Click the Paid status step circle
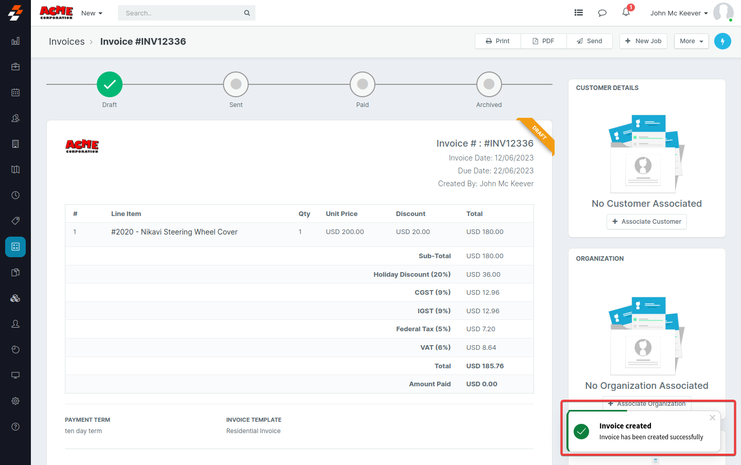Screen dimensions: 741x465 coord(363,84)
